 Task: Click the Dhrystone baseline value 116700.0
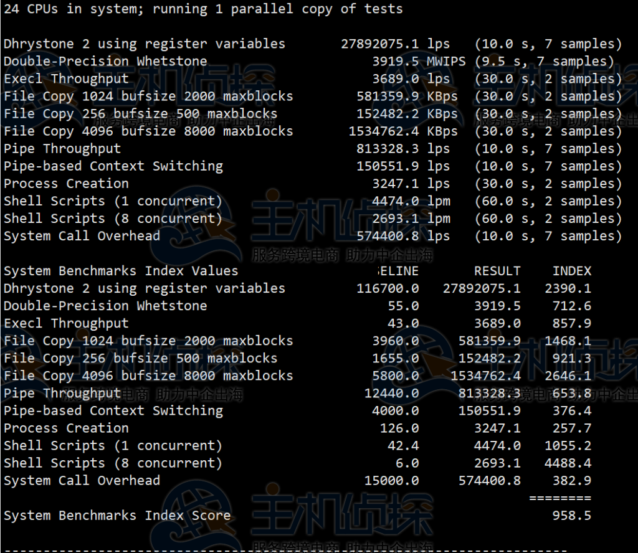point(388,288)
